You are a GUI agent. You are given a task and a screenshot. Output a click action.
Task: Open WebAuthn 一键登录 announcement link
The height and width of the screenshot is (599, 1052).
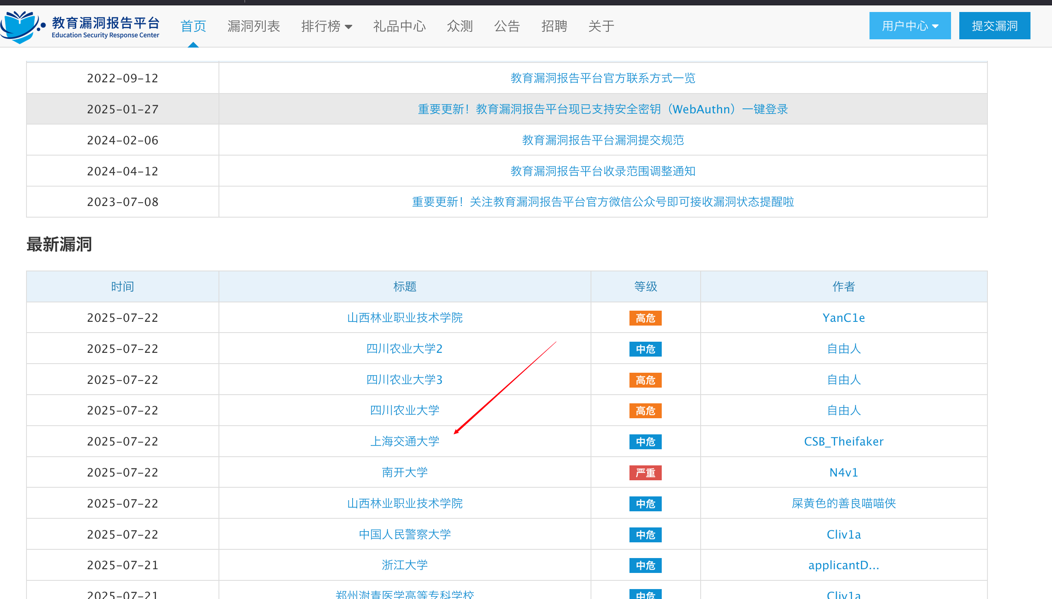[603, 109]
